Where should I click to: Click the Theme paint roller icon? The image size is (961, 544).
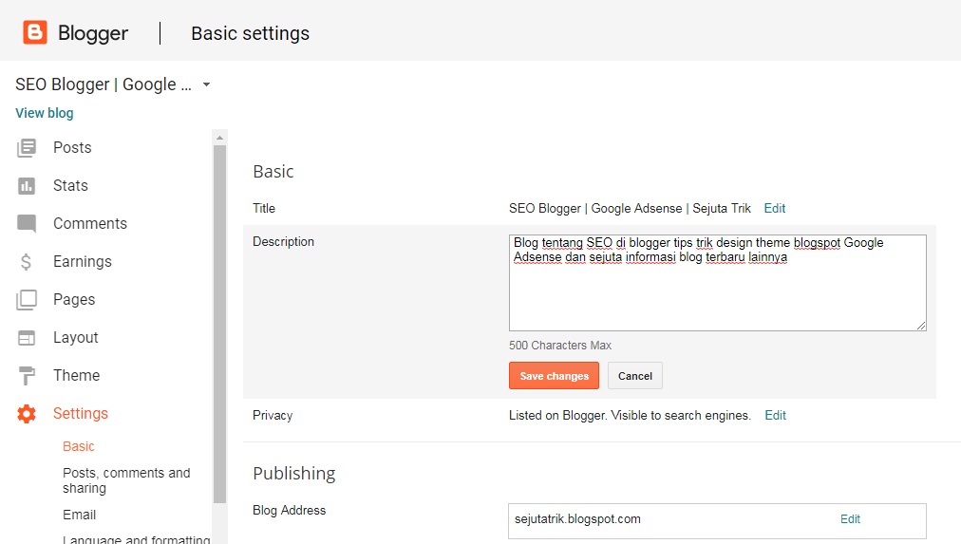coord(27,376)
